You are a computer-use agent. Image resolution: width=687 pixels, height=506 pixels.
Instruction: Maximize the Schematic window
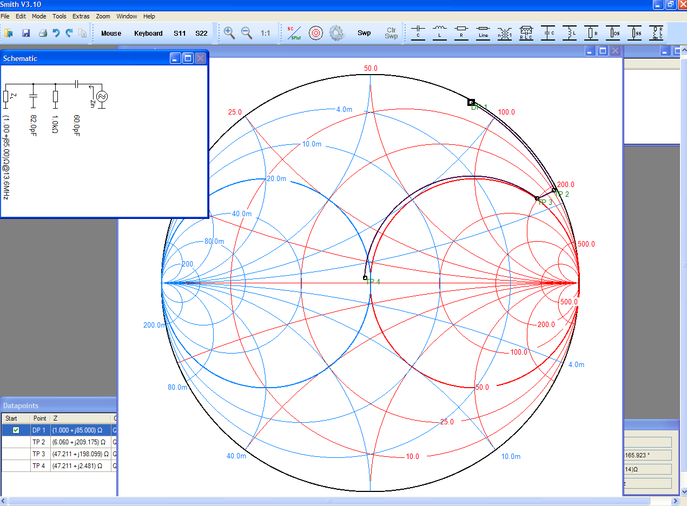pyautogui.click(x=188, y=58)
